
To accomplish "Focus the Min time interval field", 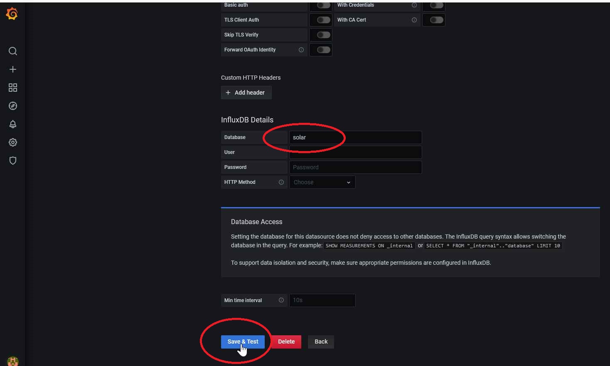I will click(322, 300).
